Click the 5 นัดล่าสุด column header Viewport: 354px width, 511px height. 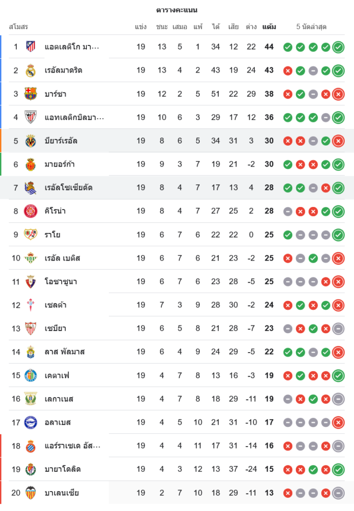tap(311, 27)
